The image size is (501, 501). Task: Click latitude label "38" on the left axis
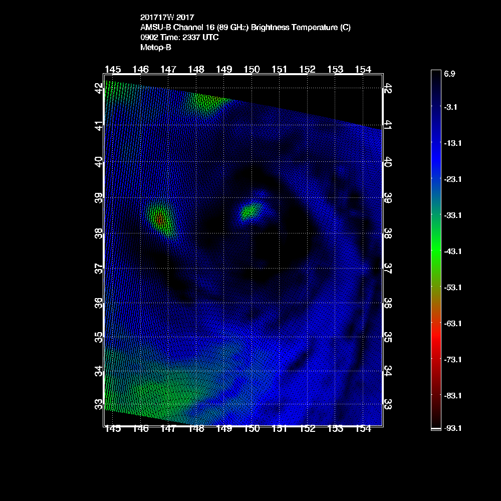(x=99, y=233)
